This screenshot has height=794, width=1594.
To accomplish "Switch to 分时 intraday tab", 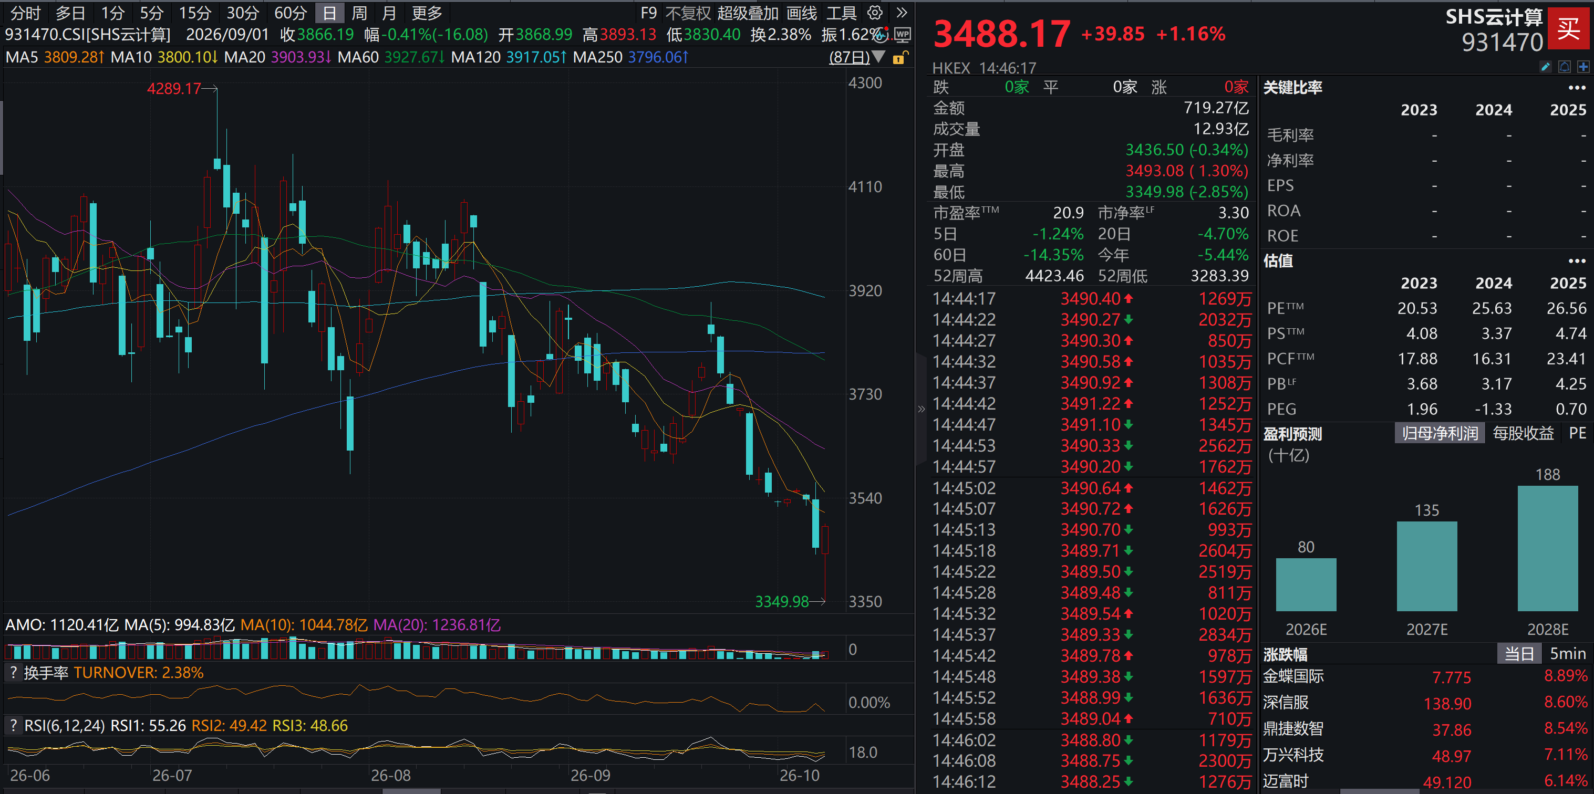I will pyautogui.click(x=25, y=13).
